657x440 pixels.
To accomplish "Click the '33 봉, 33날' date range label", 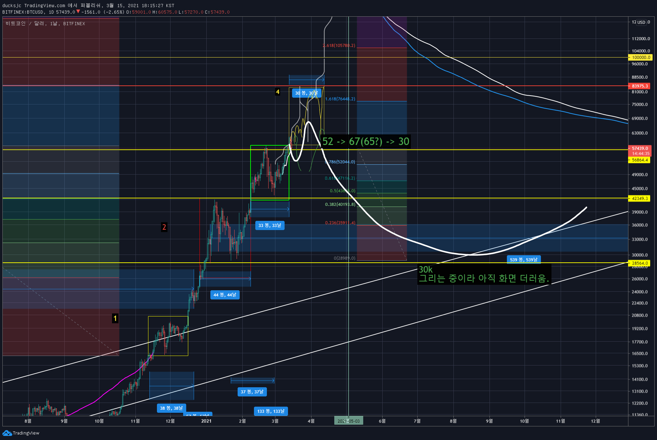I will [270, 225].
